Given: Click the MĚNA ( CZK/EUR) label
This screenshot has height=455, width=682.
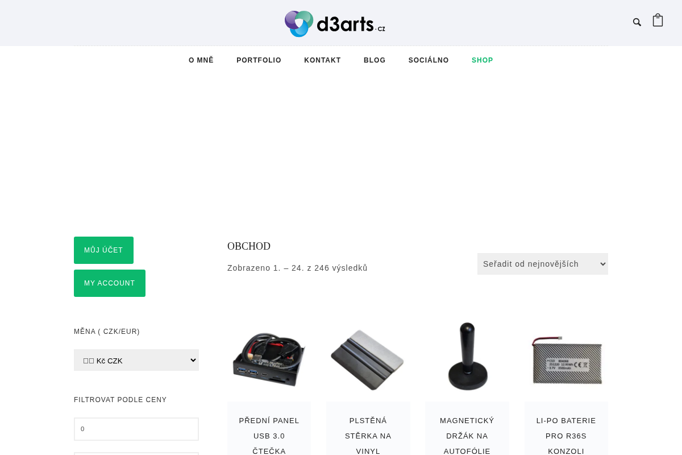Looking at the screenshot, I should 107,332.
